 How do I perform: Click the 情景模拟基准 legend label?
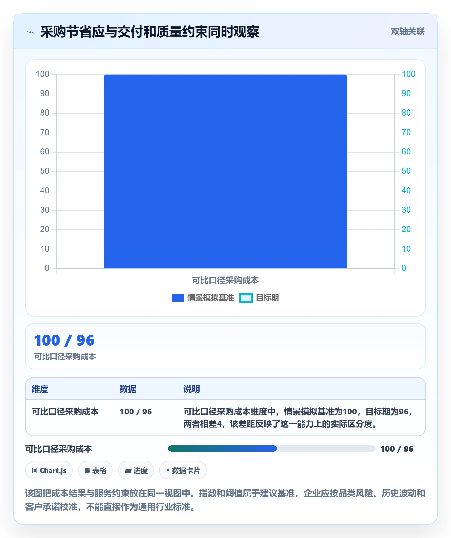point(211,298)
